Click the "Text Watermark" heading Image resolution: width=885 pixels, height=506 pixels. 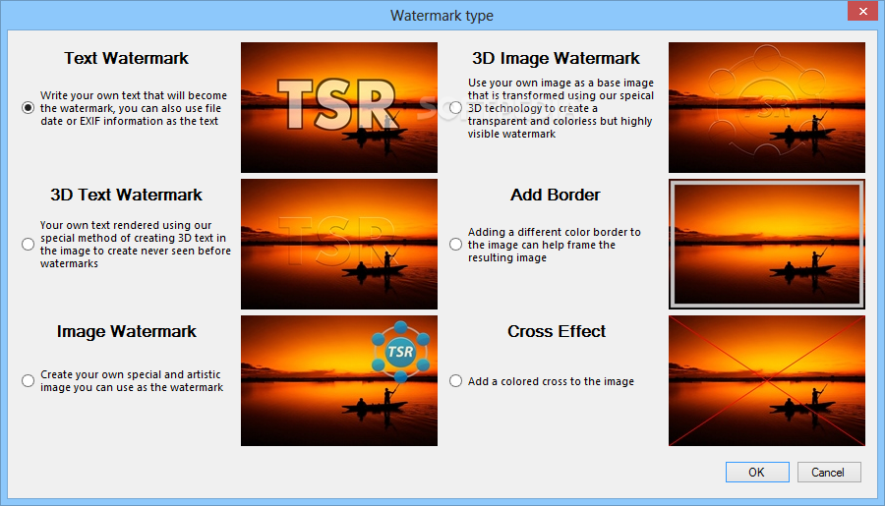(x=126, y=58)
